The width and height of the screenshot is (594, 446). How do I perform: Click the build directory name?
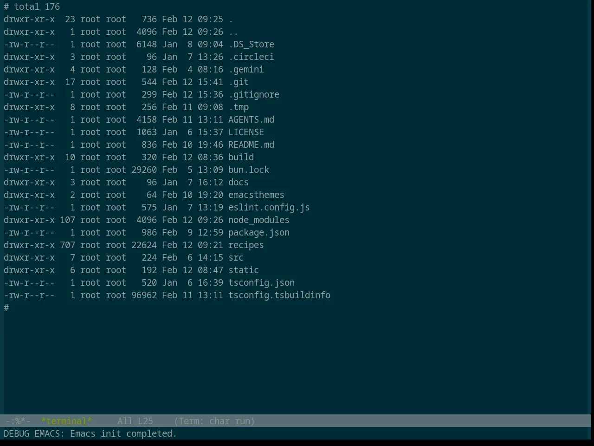[x=241, y=157]
